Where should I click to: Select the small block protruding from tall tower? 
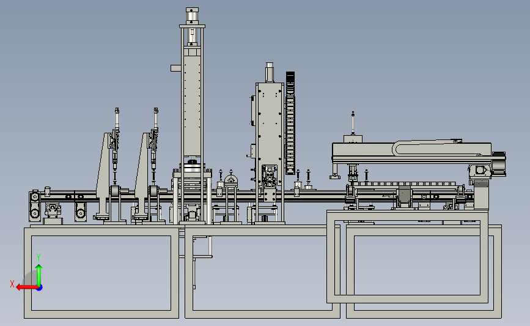point(176,68)
